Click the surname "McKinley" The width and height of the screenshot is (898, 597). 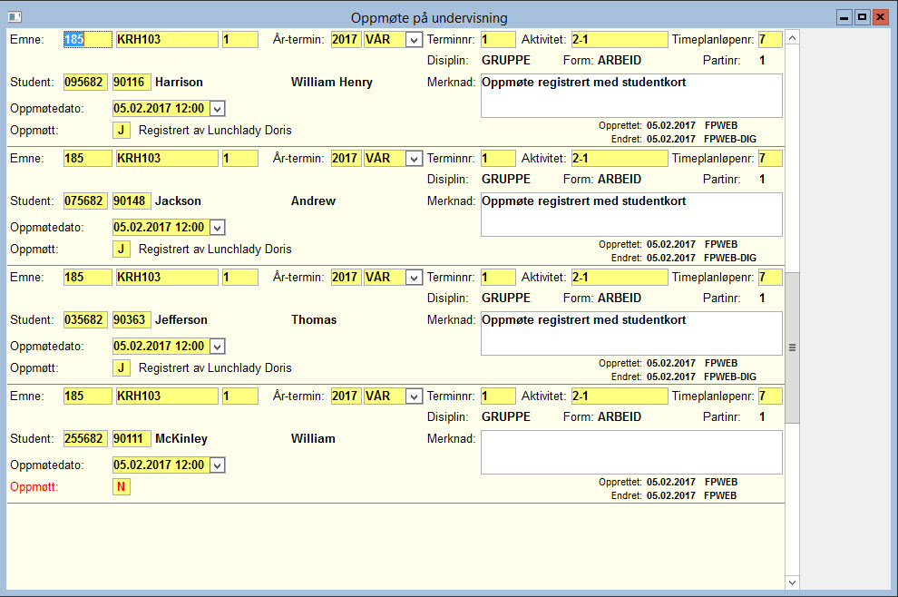coord(181,439)
